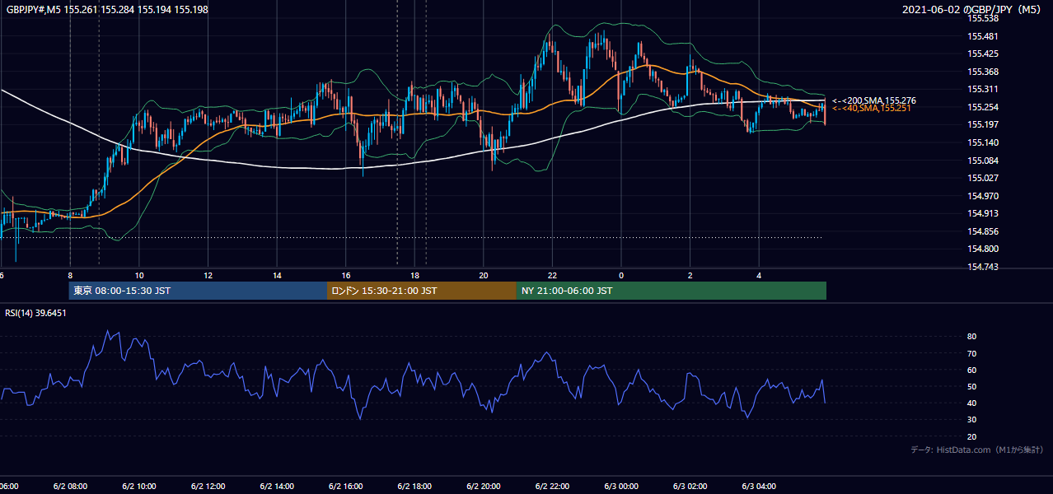Screen dimensions: 1053x494
Task: Click hour marker 16 under price chart
Action: click(x=346, y=276)
